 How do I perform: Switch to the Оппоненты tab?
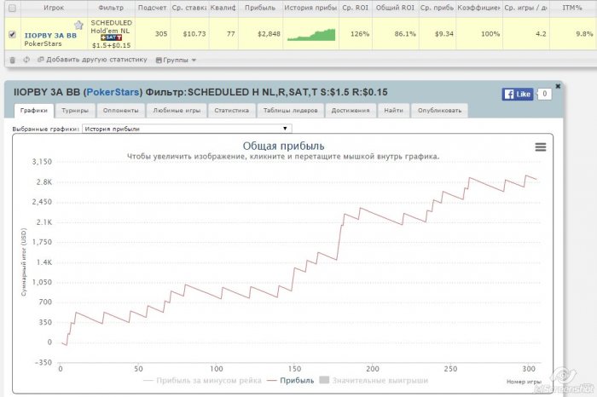point(121,110)
